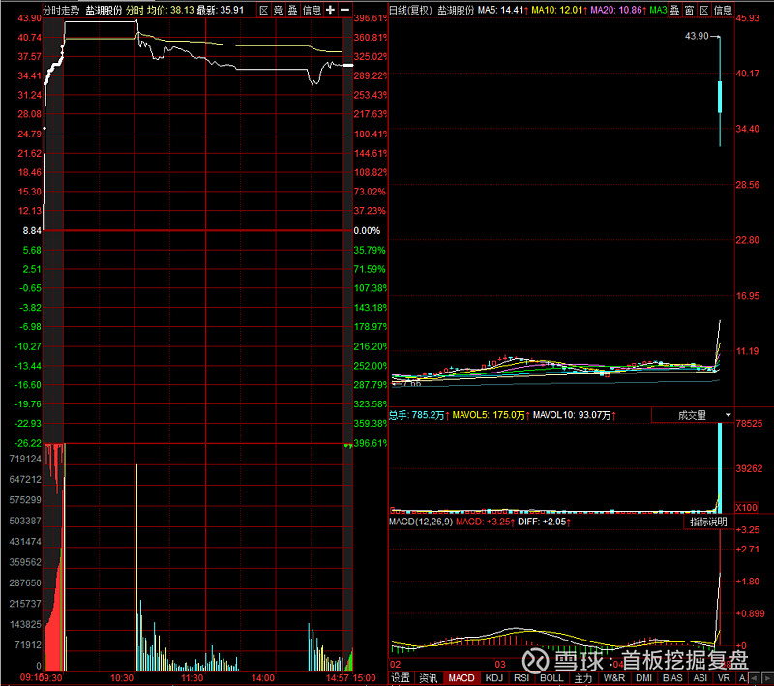Switch to the BOLL indicator tab
Viewport: 774px width, 686px height.
551,678
